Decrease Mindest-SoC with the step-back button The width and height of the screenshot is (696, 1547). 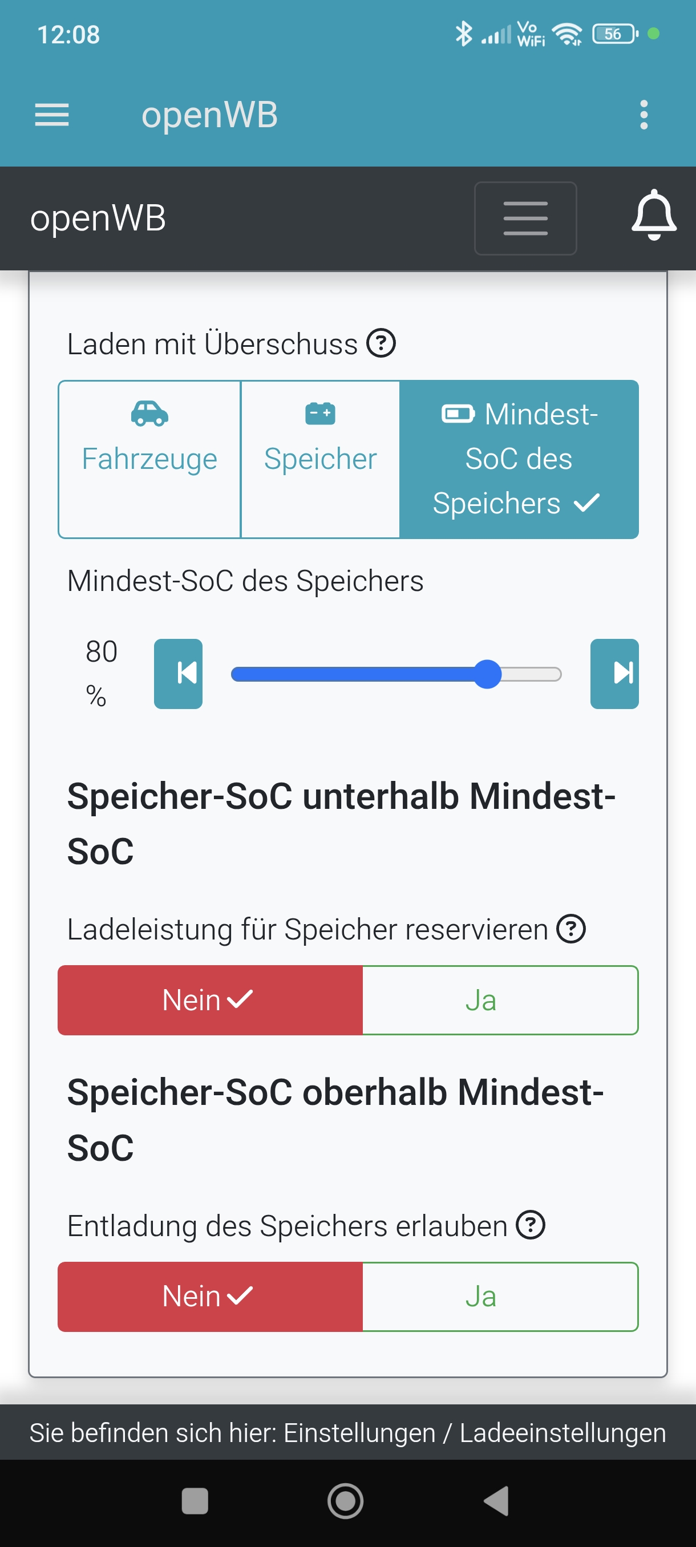pyautogui.click(x=179, y=673)
